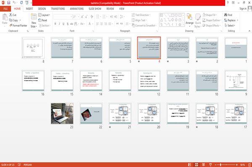Viewport: 252px width, 167px height.
Task: Click the Copy button
Action: [14, 20]
